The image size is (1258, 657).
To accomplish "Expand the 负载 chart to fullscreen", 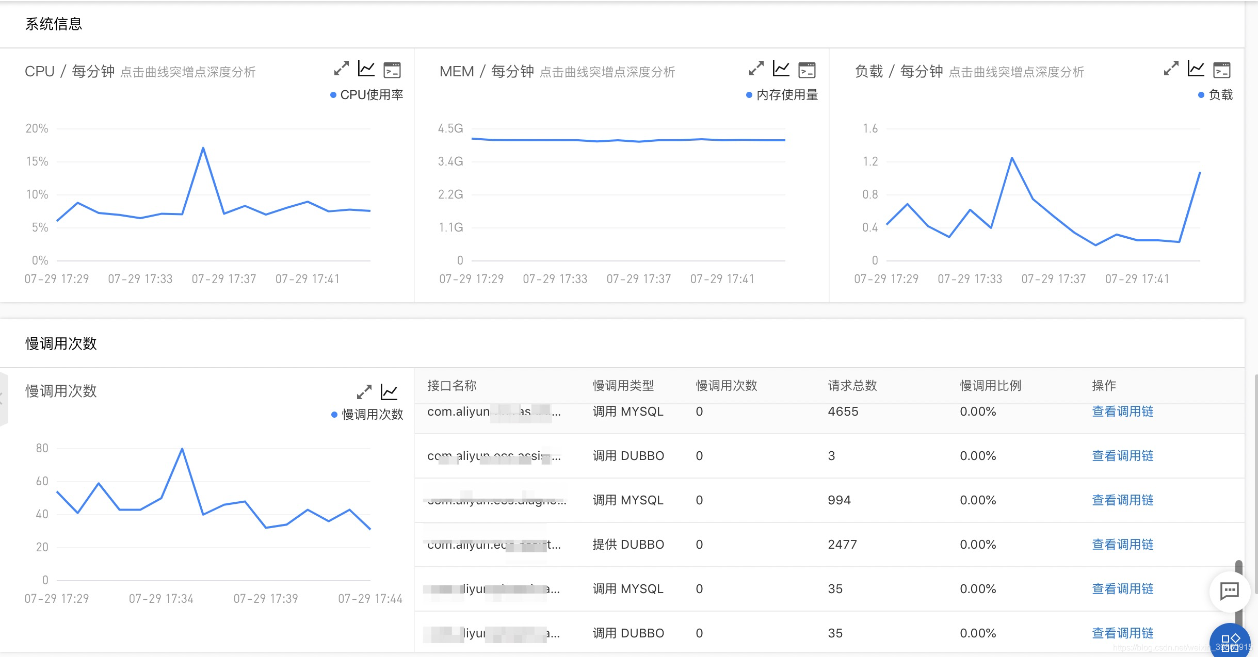I will coord(1171,69).
